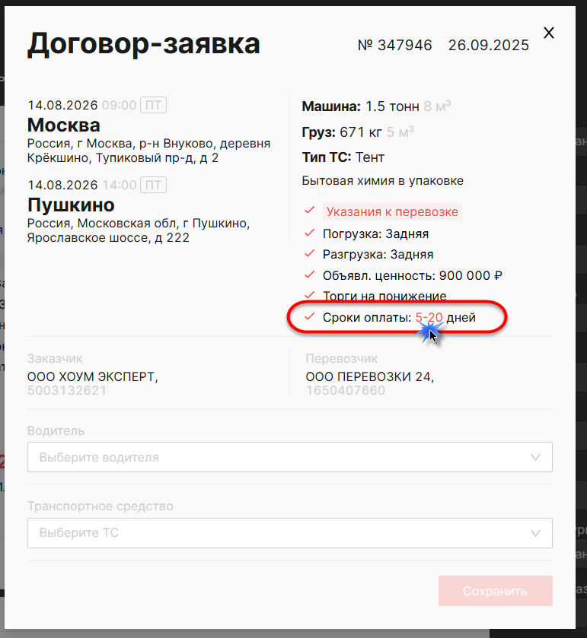Click the checkmark icon beside Сроки оплаты

[x=309, y=316]
